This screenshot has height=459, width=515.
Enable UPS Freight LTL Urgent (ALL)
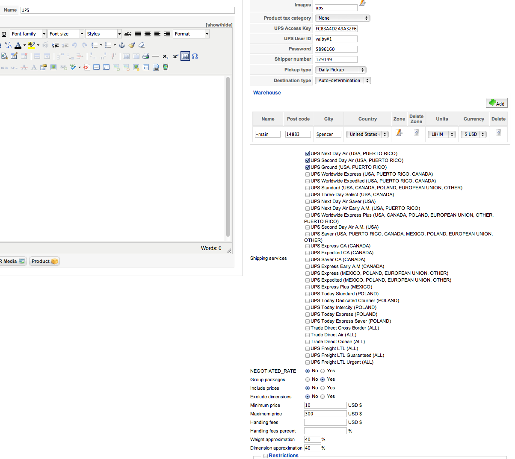pyautogui.click(x=308, y=362)
